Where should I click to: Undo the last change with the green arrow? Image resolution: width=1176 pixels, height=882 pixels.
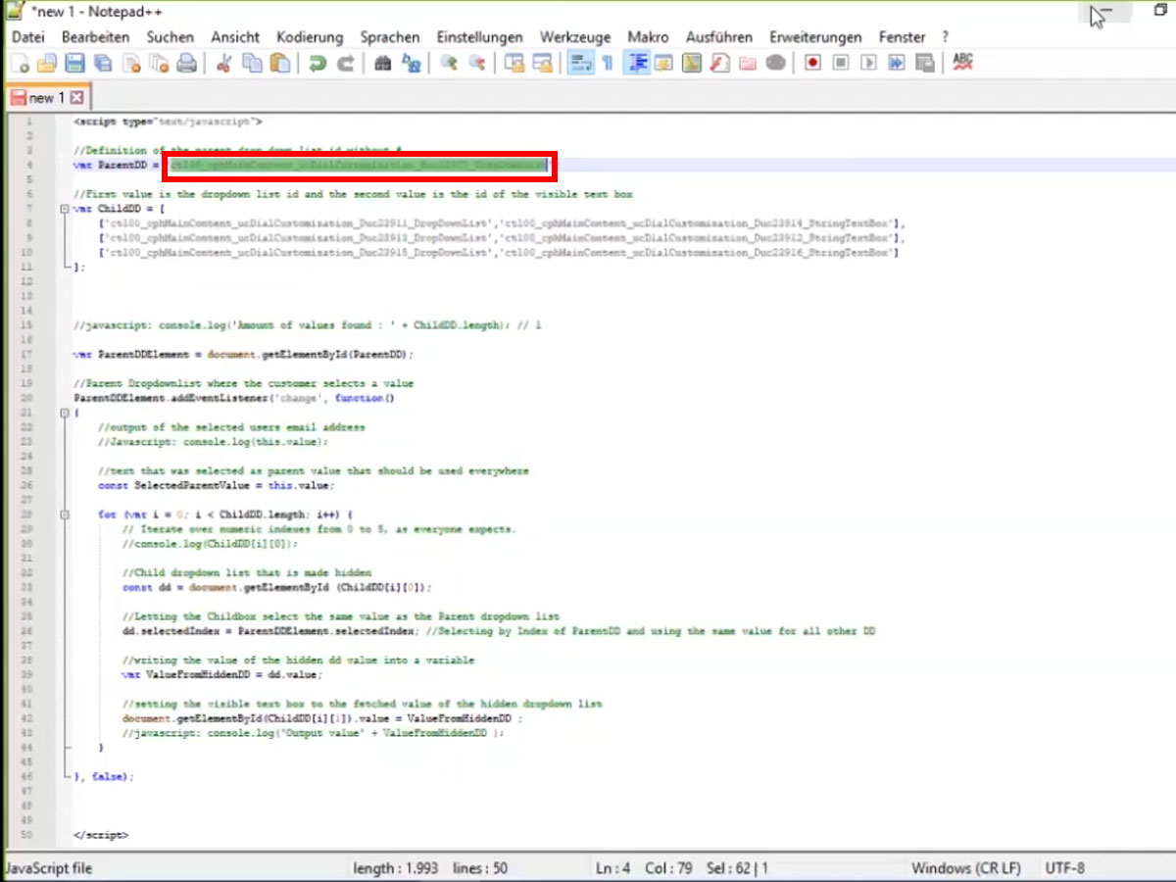(318, 64)
